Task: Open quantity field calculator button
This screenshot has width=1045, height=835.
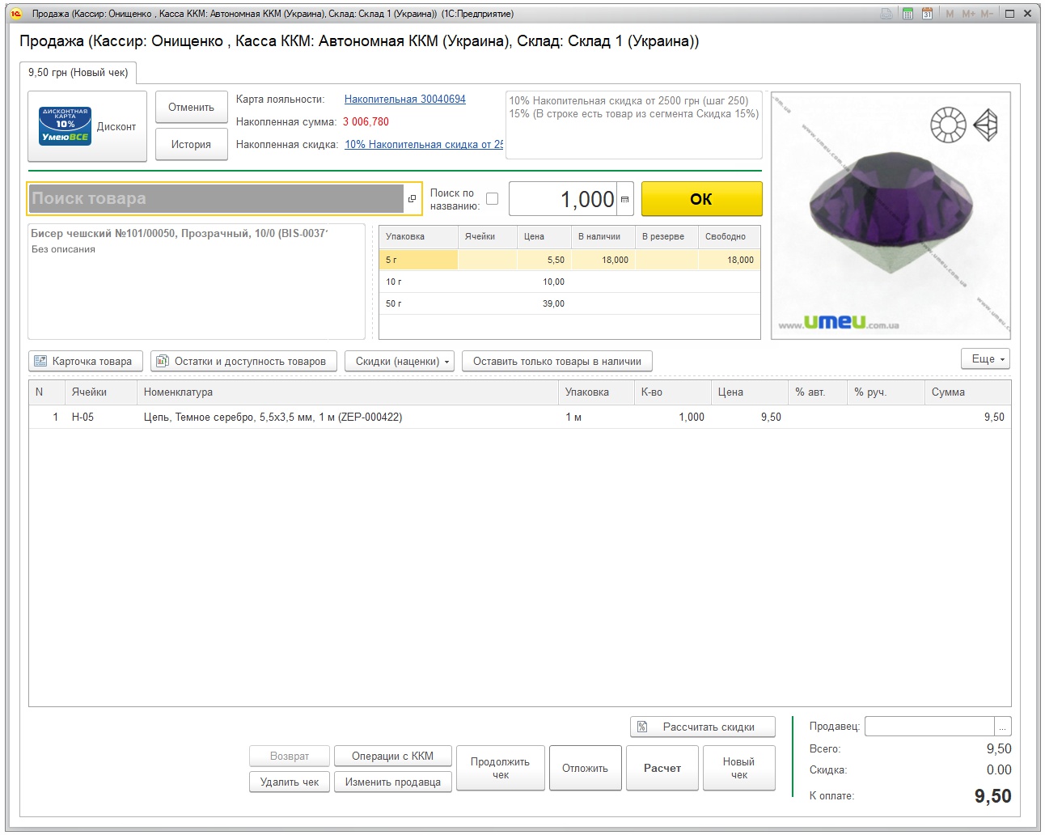Action: [624, 199]
